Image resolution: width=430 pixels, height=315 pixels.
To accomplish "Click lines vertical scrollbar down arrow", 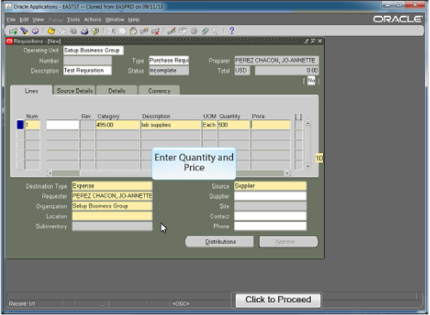I will [x=308, y=166].
